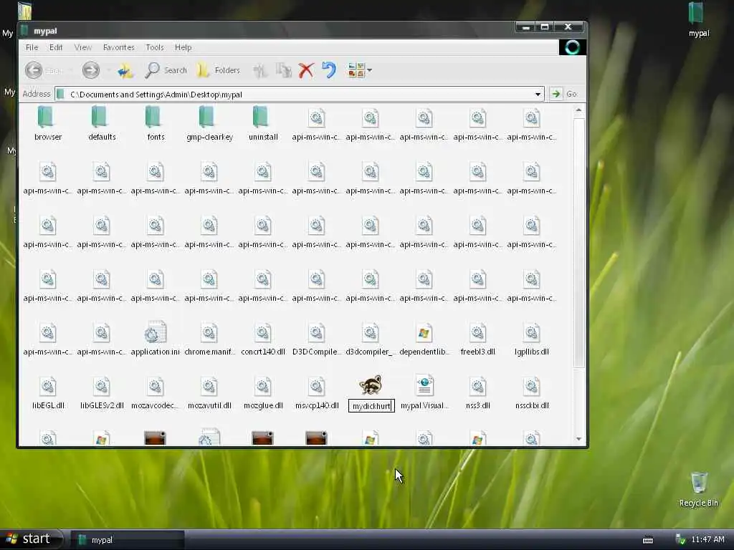Maximize the mypal window
This screenshot has width=734, height=550.
pos(545,27)
